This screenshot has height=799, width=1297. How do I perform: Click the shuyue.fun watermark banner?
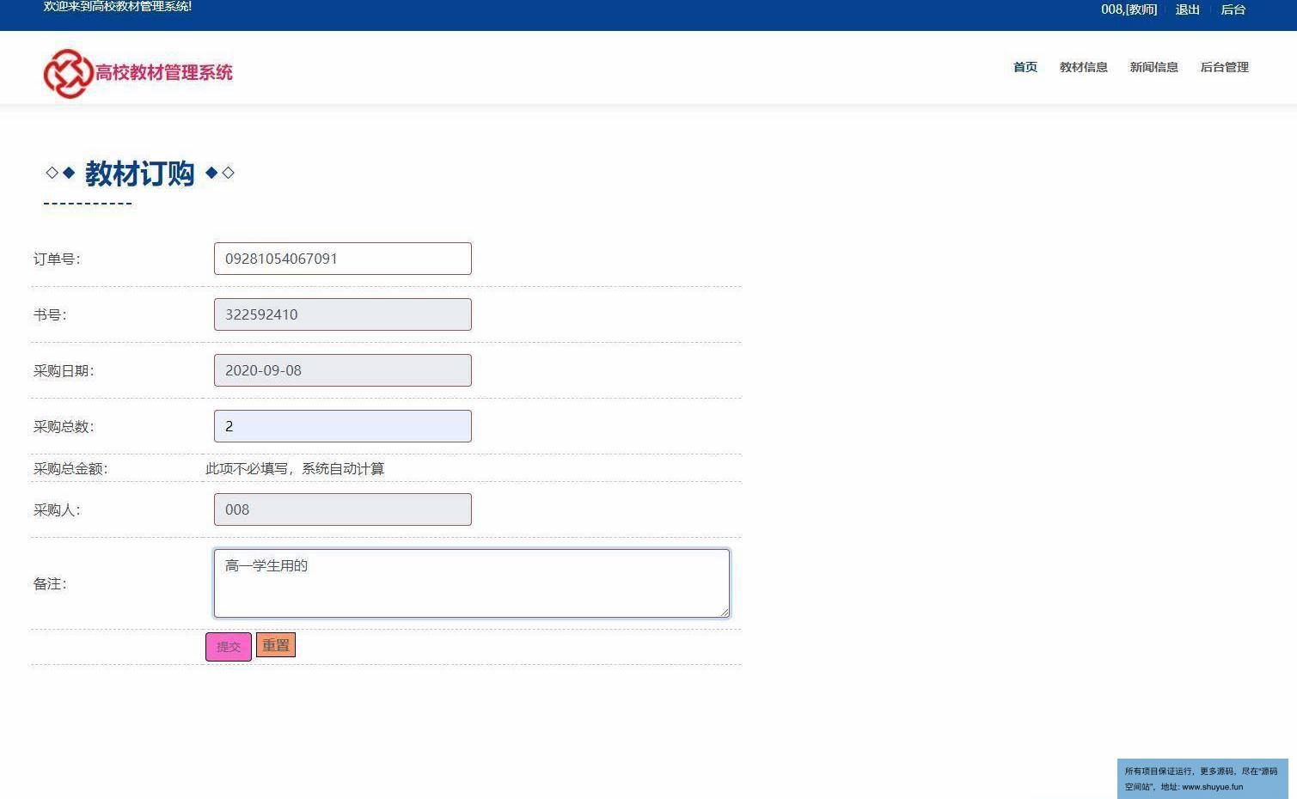pyautogui.click(x=1202, y=778)
